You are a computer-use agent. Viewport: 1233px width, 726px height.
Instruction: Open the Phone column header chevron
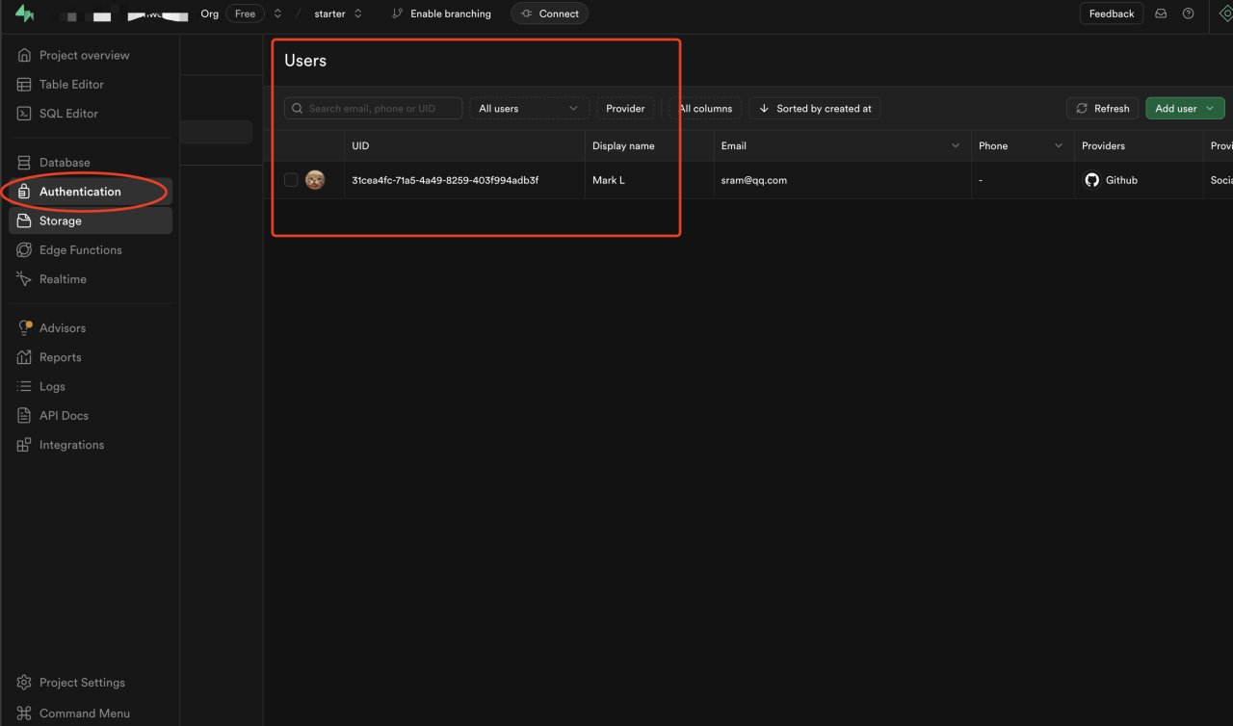[1059, 146]
